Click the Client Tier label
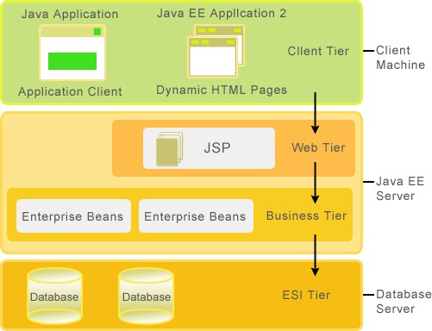Image resolution: width=432 pixels, height=331 pixels. point(318,51)
